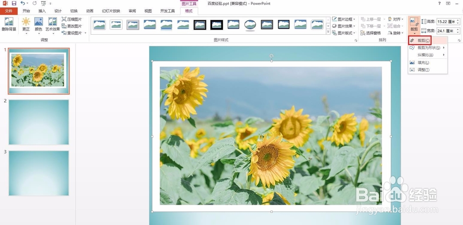Switch to the 切换 (Transitions) tab

tap(74, 11)
